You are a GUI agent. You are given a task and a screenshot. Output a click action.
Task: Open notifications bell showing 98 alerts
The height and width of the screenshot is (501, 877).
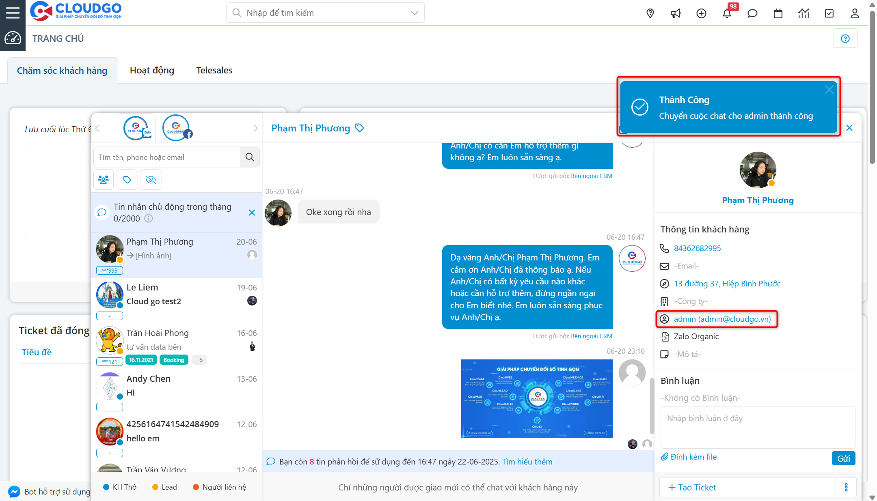pos(728,13)
